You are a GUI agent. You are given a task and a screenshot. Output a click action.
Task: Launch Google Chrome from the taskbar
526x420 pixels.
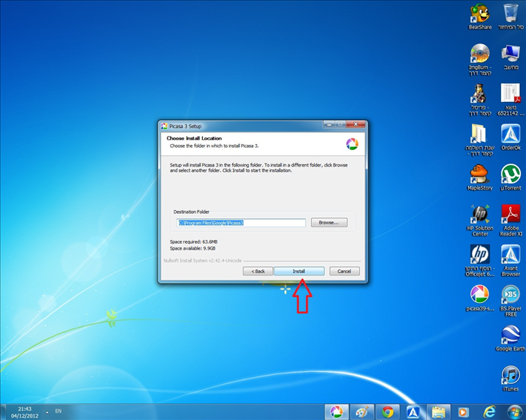pyautogui.click(x=388, y=411)
